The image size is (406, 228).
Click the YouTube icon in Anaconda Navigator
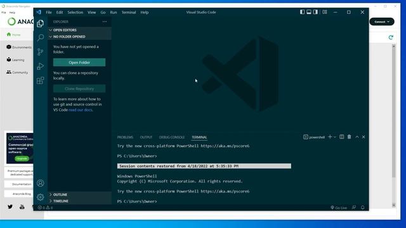coord(22,206)
